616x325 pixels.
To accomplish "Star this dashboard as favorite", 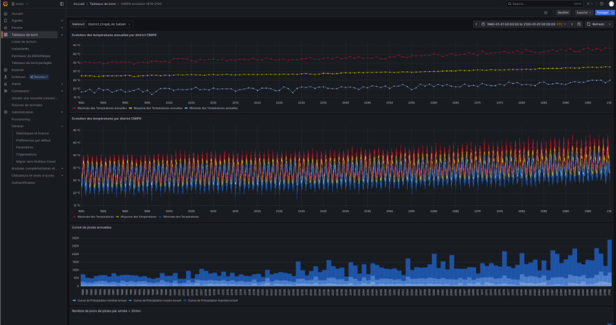I will pos(546,12).
